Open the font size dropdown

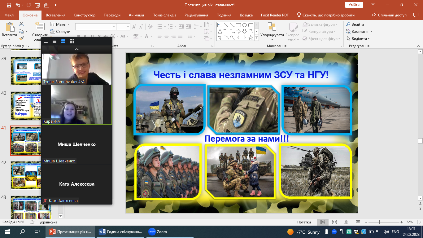pos(128,27)
